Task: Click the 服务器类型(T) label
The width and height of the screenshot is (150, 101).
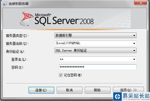Action: [x=17, y=36]
